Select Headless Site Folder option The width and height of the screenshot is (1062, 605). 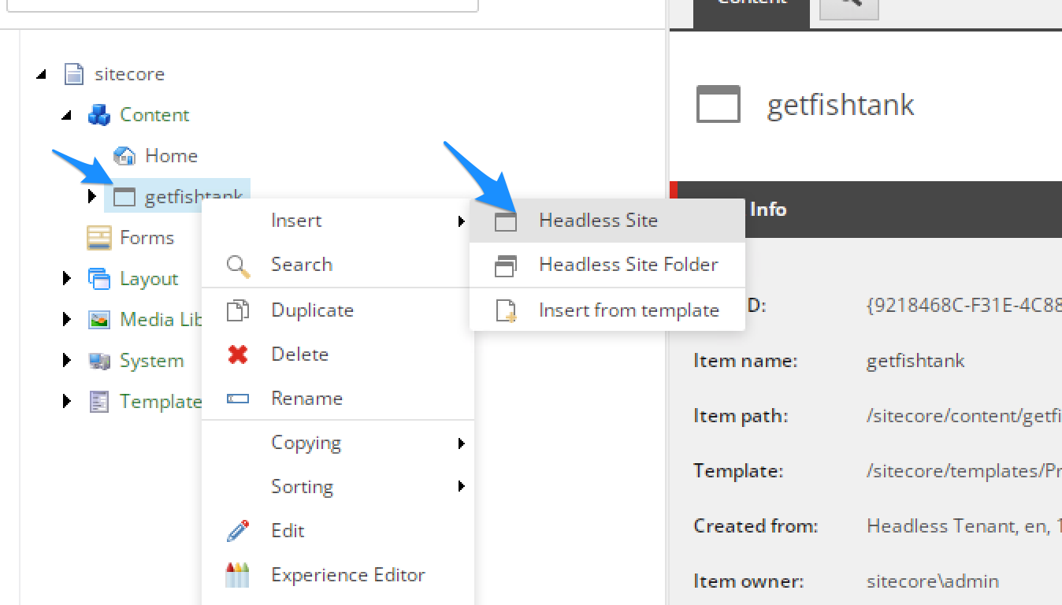[607, 265]
